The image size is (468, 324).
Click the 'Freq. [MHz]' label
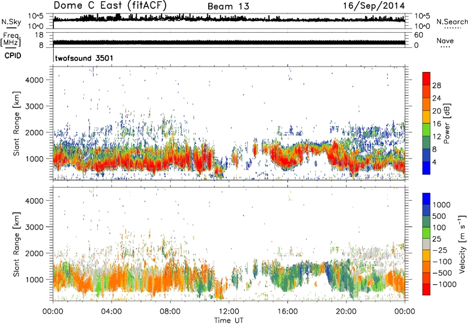point(11,39)
